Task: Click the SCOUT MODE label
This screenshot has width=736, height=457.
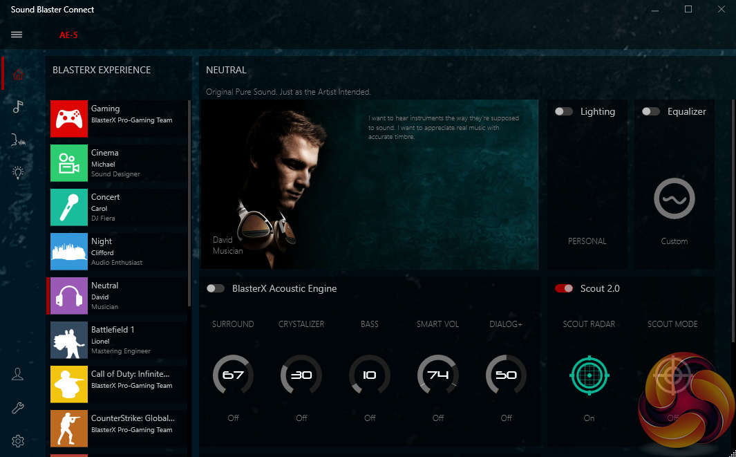Action: click(x=672, y=324)
